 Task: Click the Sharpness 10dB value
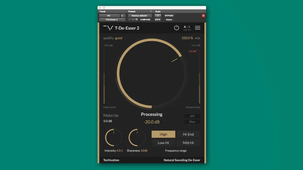pos(144,150)
